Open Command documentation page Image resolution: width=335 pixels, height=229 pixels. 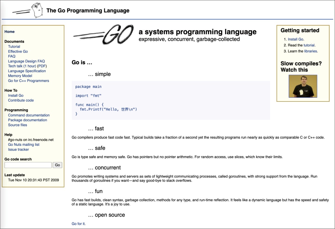[x=29, y=115]
